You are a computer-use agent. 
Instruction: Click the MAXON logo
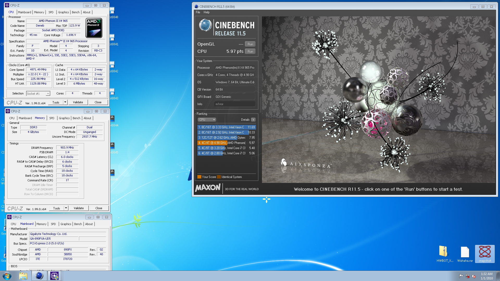click(208, 188)
